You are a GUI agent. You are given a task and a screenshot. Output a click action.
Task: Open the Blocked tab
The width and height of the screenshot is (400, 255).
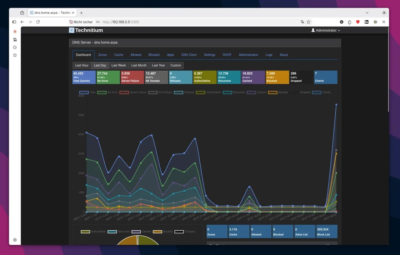154,55
